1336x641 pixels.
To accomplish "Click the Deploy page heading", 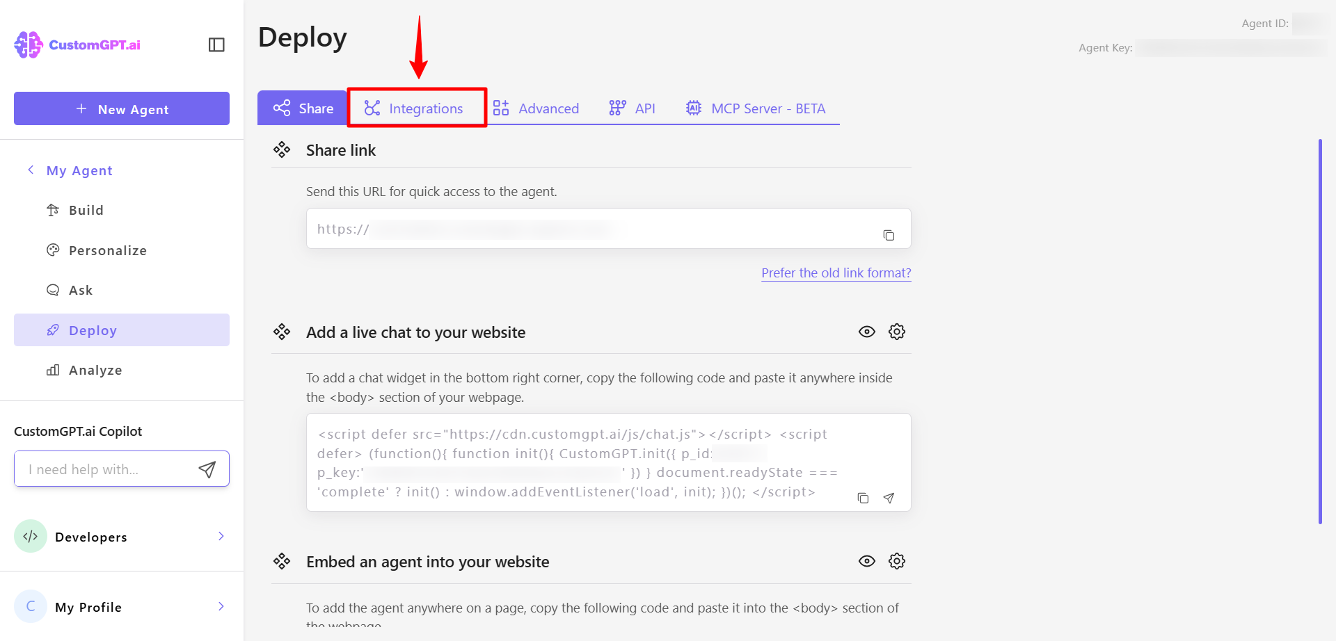I will pyautogui.click(x=303, y=38).
